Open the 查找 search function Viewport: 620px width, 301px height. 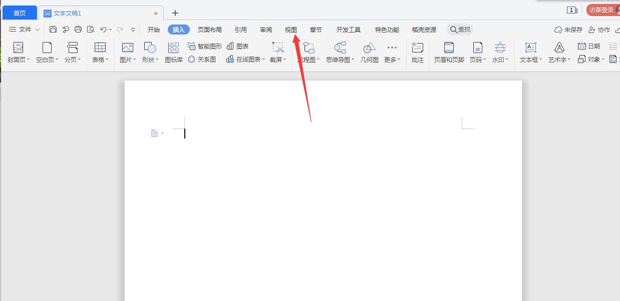[459, 29]
